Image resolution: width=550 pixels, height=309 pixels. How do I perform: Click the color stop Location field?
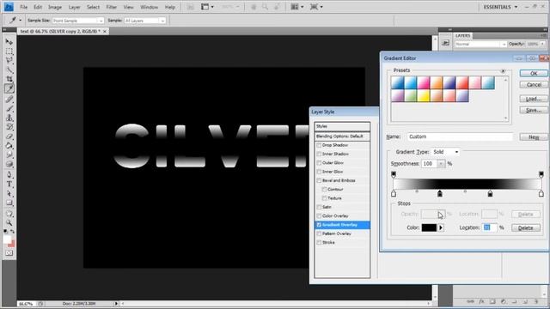click(x=490, y=227)
